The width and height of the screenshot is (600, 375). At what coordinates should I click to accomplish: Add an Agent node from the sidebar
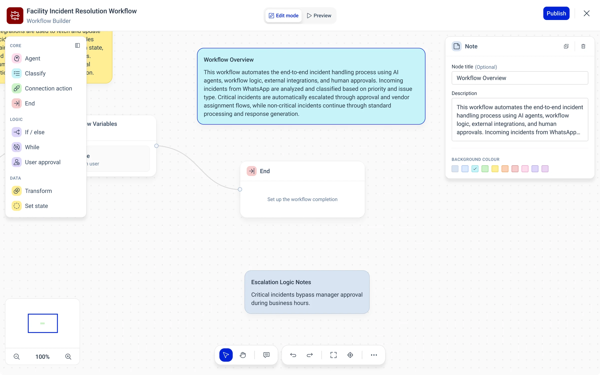click(x=45, y=58)
